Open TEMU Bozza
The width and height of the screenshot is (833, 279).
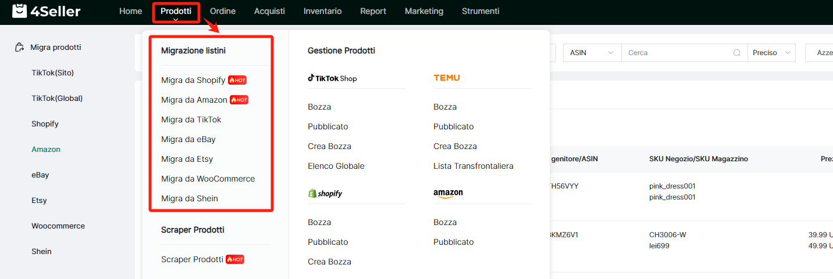[445, 107]
